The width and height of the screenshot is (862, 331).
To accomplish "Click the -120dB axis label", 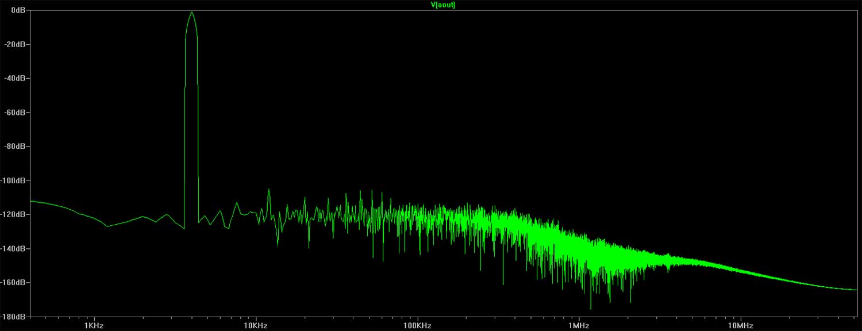I will pyautogui.click(x=13, y=214).
